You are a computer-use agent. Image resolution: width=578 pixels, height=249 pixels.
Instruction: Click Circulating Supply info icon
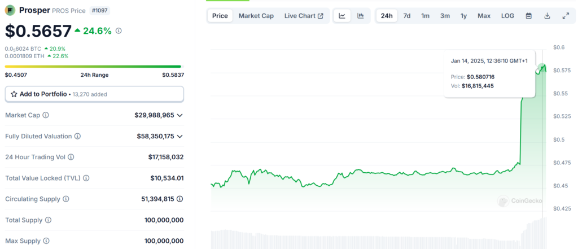coord(66,199)
